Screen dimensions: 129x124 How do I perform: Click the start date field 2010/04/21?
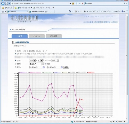(x=36, y=67)
